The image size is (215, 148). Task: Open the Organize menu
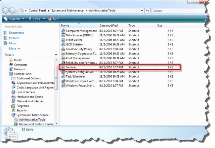click(14, 19)
